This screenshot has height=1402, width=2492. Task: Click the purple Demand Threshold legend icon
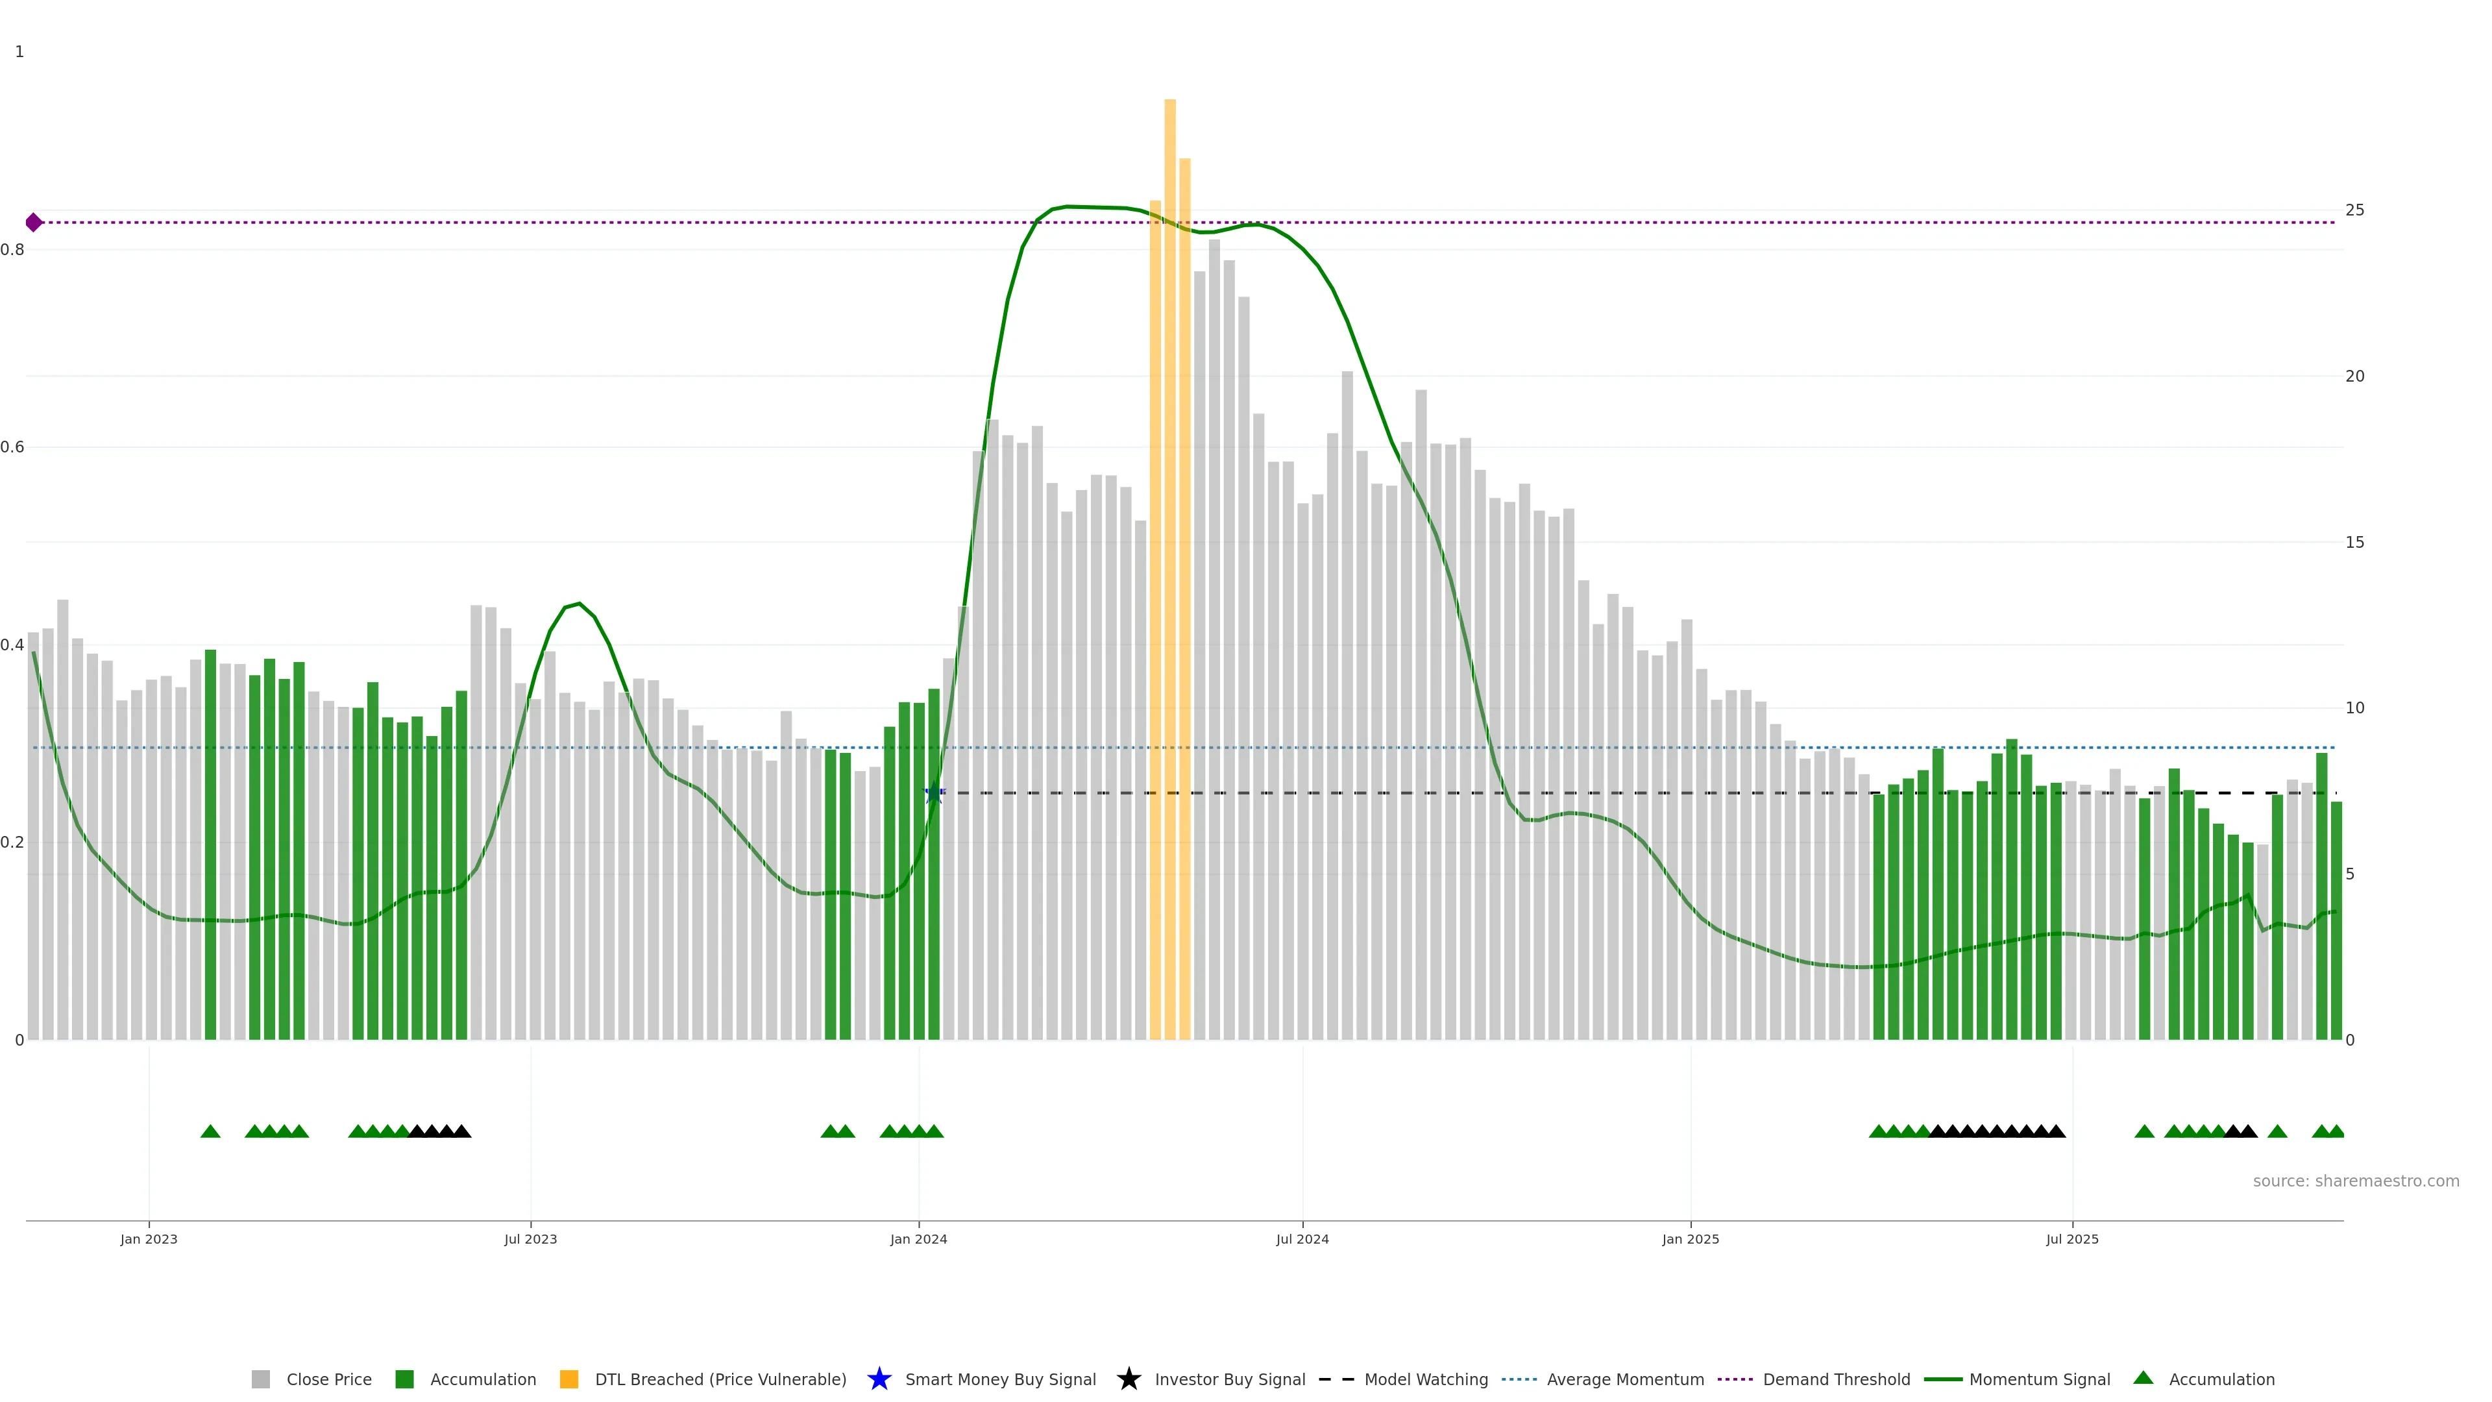click(1735, 1379)
